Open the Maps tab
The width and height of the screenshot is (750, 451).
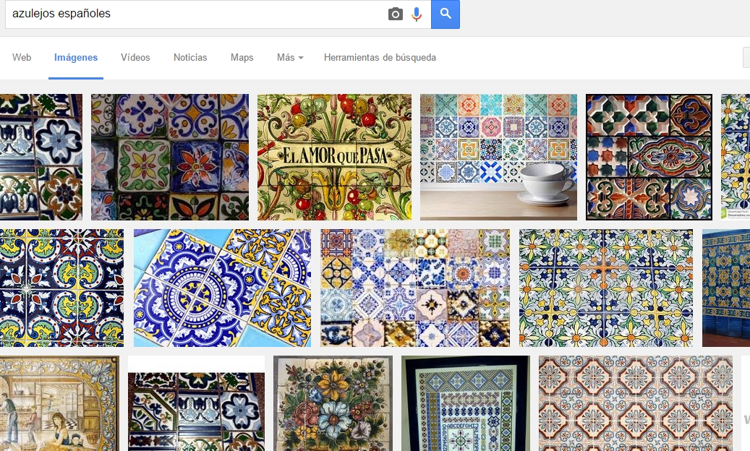(x=242, y=57)
